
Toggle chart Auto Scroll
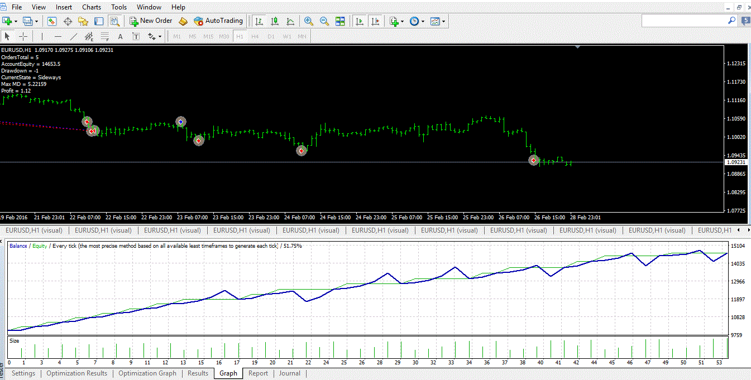(x=359, y=21)
